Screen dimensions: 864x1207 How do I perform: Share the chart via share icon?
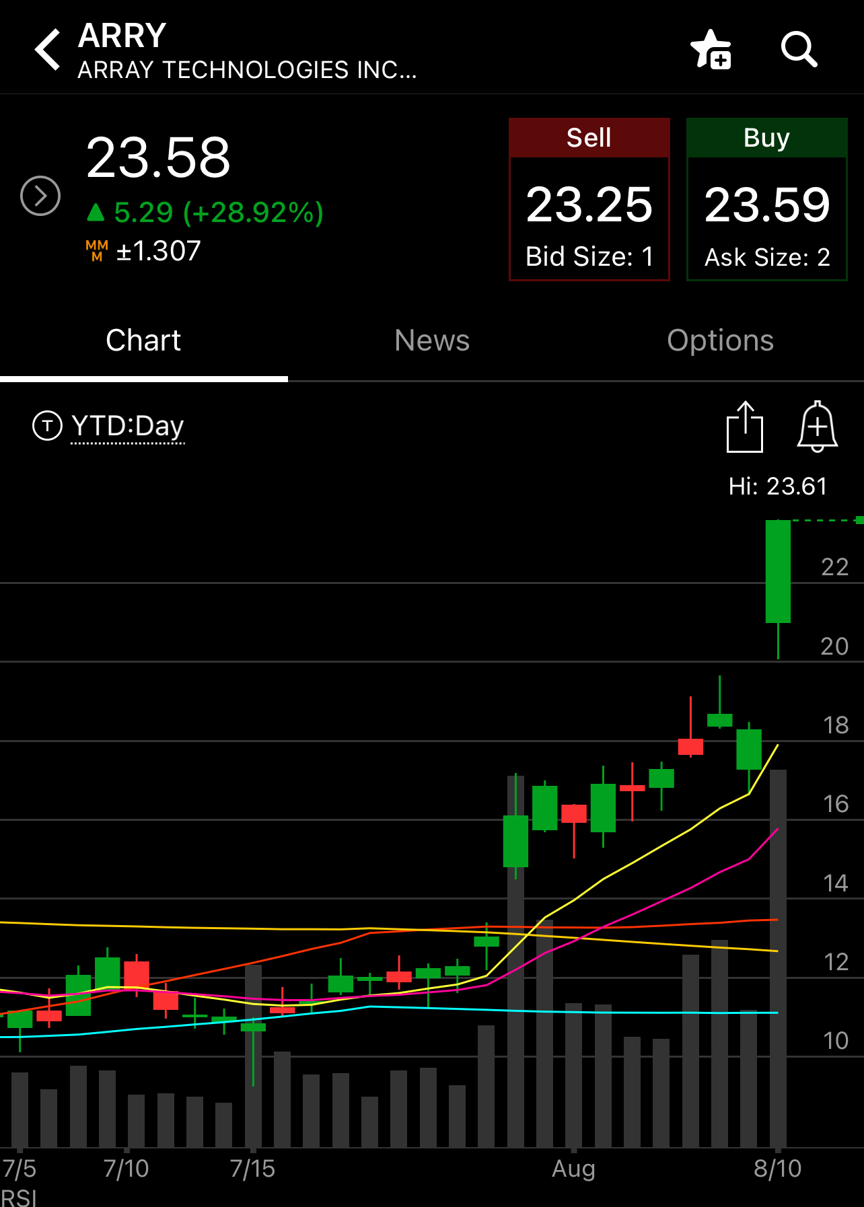(745, 427)
